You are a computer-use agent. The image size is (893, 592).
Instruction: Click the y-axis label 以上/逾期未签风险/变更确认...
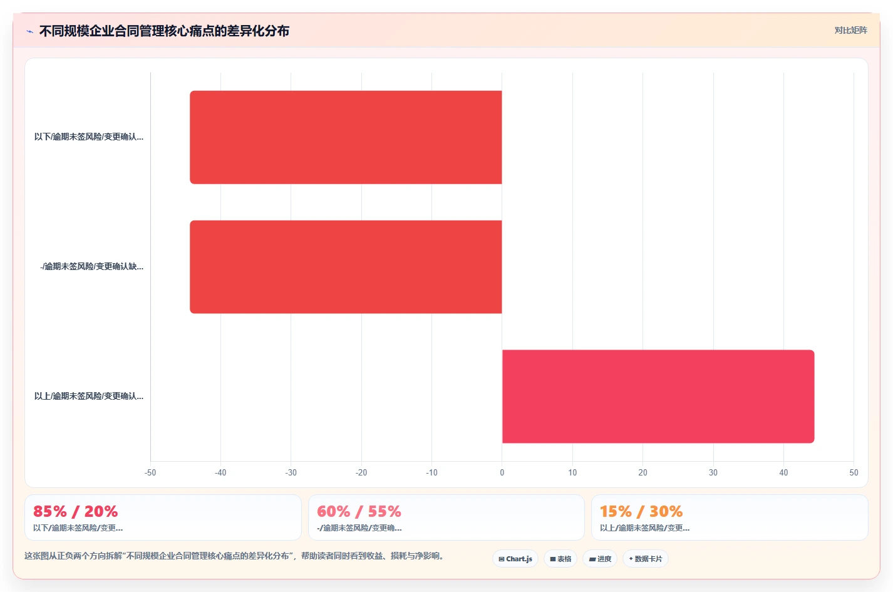(89, 396)
